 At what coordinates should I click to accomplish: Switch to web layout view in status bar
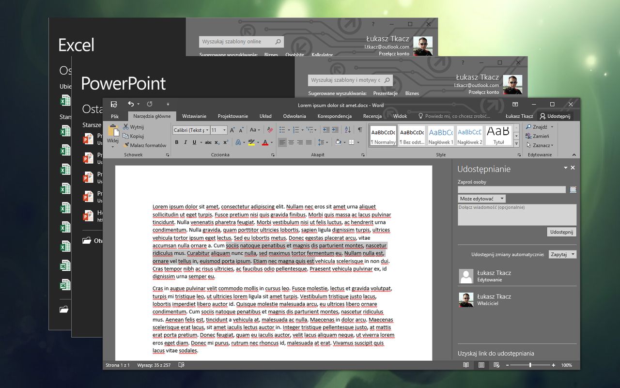pos(496,365)
